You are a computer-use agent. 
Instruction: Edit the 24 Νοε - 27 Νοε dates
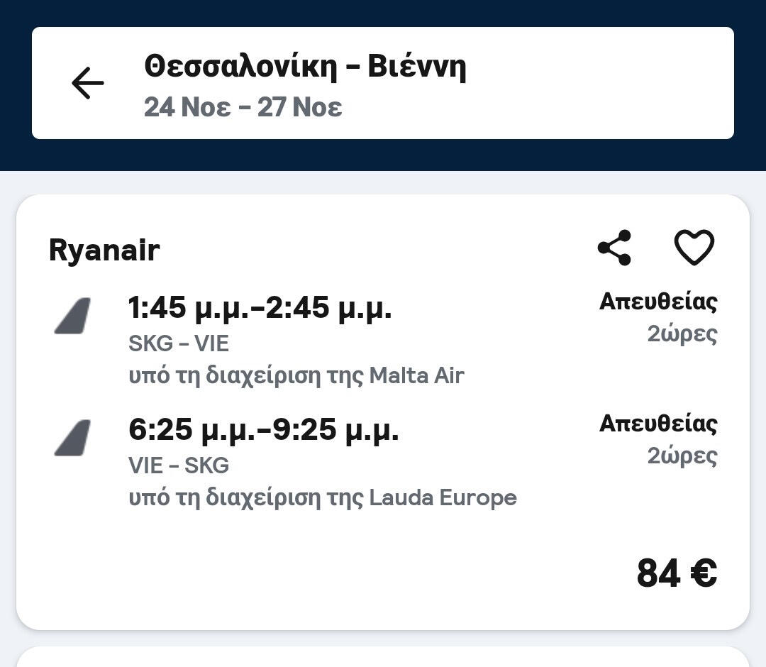tap(243, 107)
